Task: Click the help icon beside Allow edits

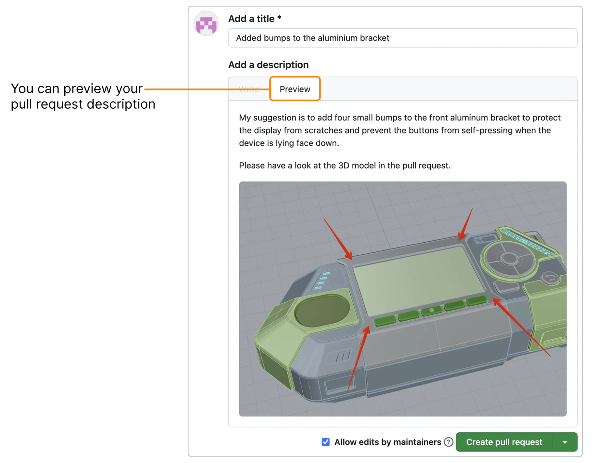Action: (449, 442)
